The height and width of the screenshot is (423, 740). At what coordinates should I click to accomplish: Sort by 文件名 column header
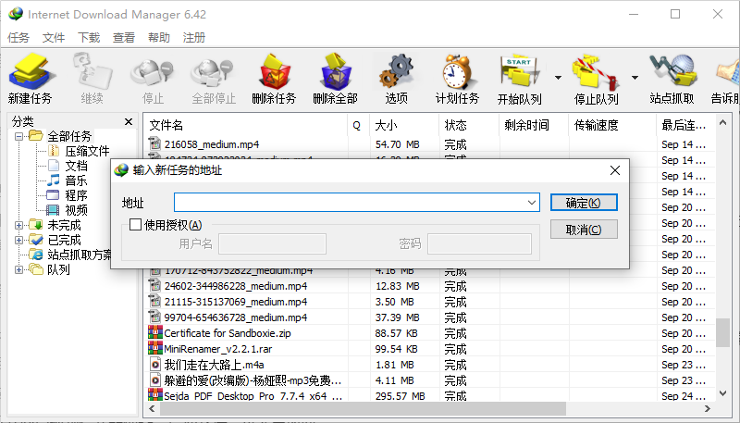click(245, 125)
